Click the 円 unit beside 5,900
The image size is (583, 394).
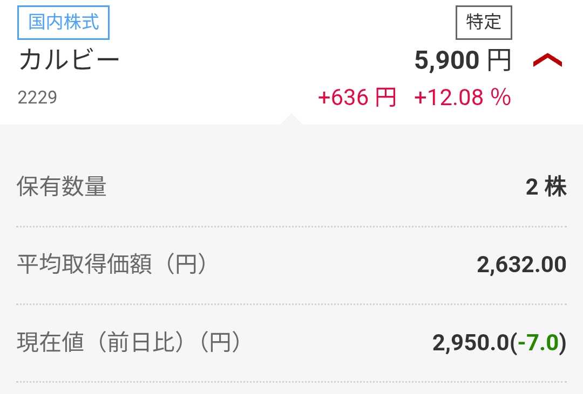click(x=499, y=61)
